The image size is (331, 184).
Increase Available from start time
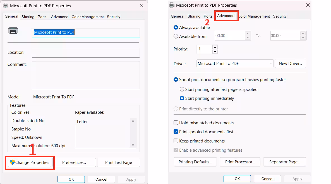248,33
